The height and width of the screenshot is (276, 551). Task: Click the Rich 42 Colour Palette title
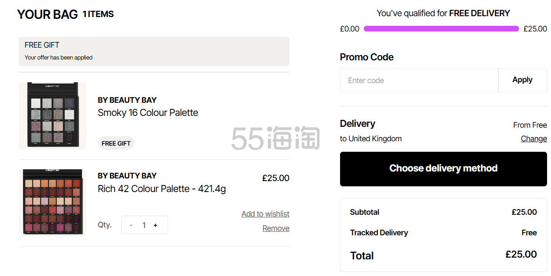(161, 189)
